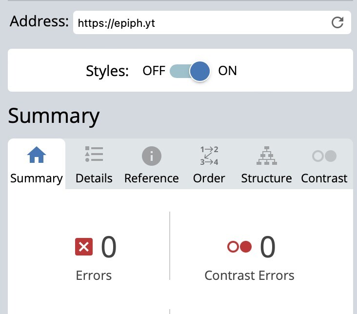Click the OFF label next to Styles

(154, 71)
